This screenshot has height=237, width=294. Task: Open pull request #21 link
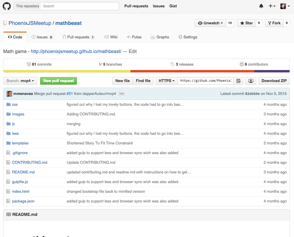(70, 94)
